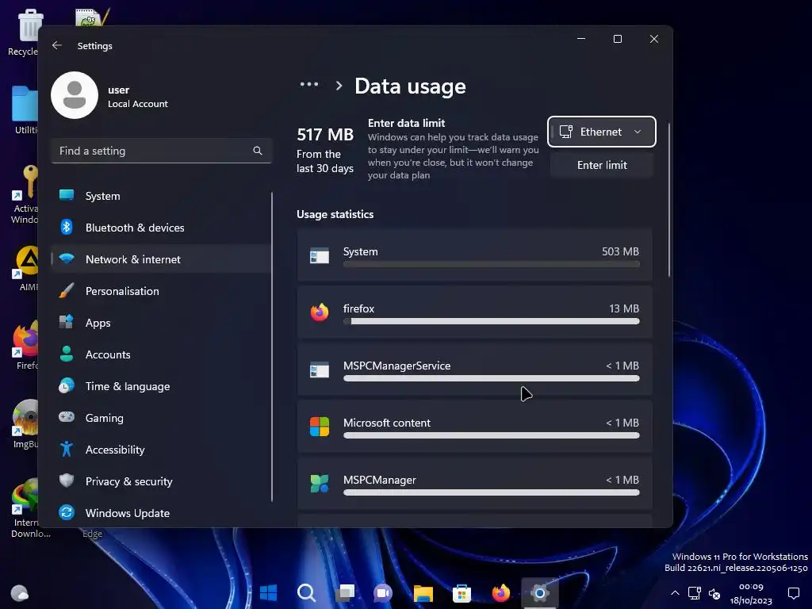This screenshot has height=609, width=812.
Task: Open the taskbar clock and date
Action: 751,593
